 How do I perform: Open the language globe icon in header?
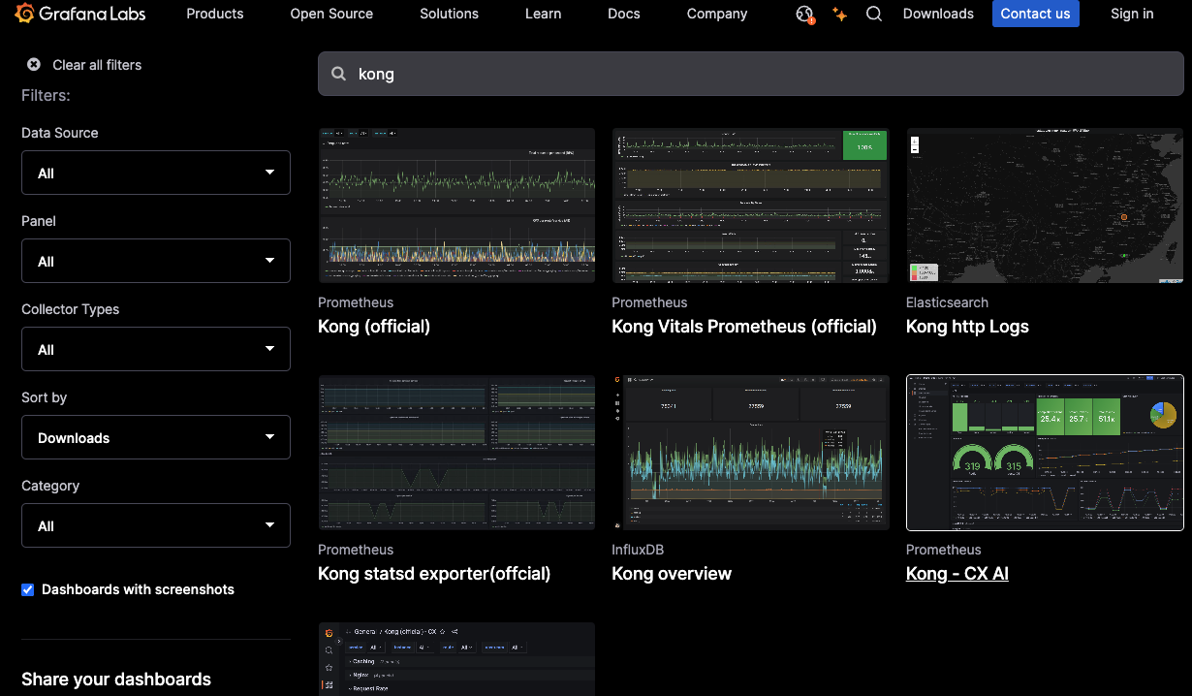click(x=804, y=14)
